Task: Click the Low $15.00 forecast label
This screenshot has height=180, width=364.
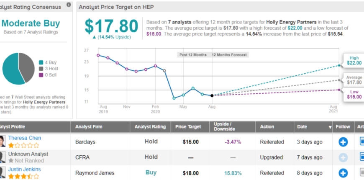Action: point(354,95)
